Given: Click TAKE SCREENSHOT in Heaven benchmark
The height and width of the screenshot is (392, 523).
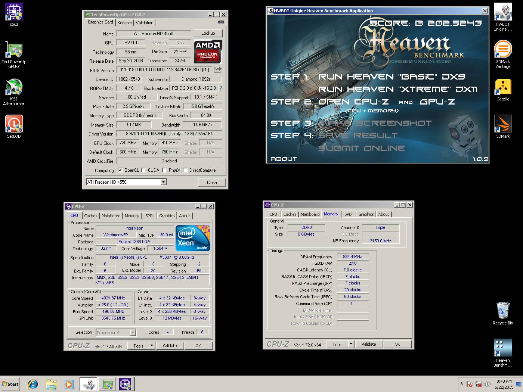Looking at the screenshot, I should tap(375, 123).
